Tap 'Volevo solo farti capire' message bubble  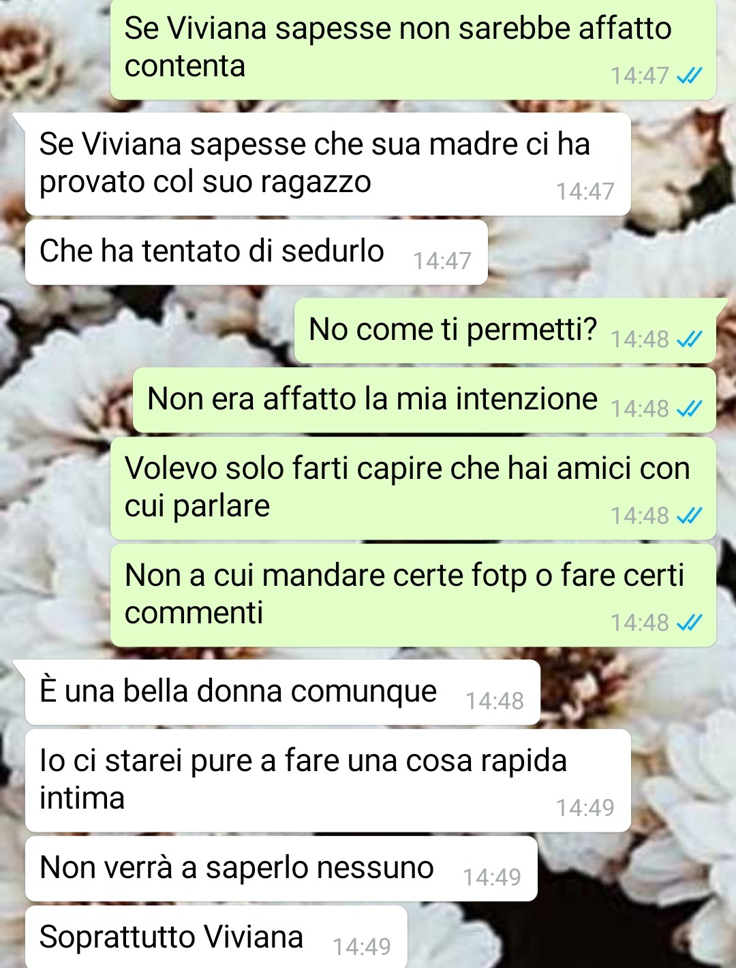(413, 488)
